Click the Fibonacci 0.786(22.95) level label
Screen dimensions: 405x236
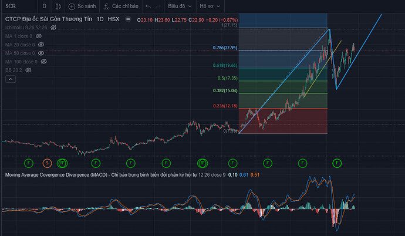click(x=225, y=48)
